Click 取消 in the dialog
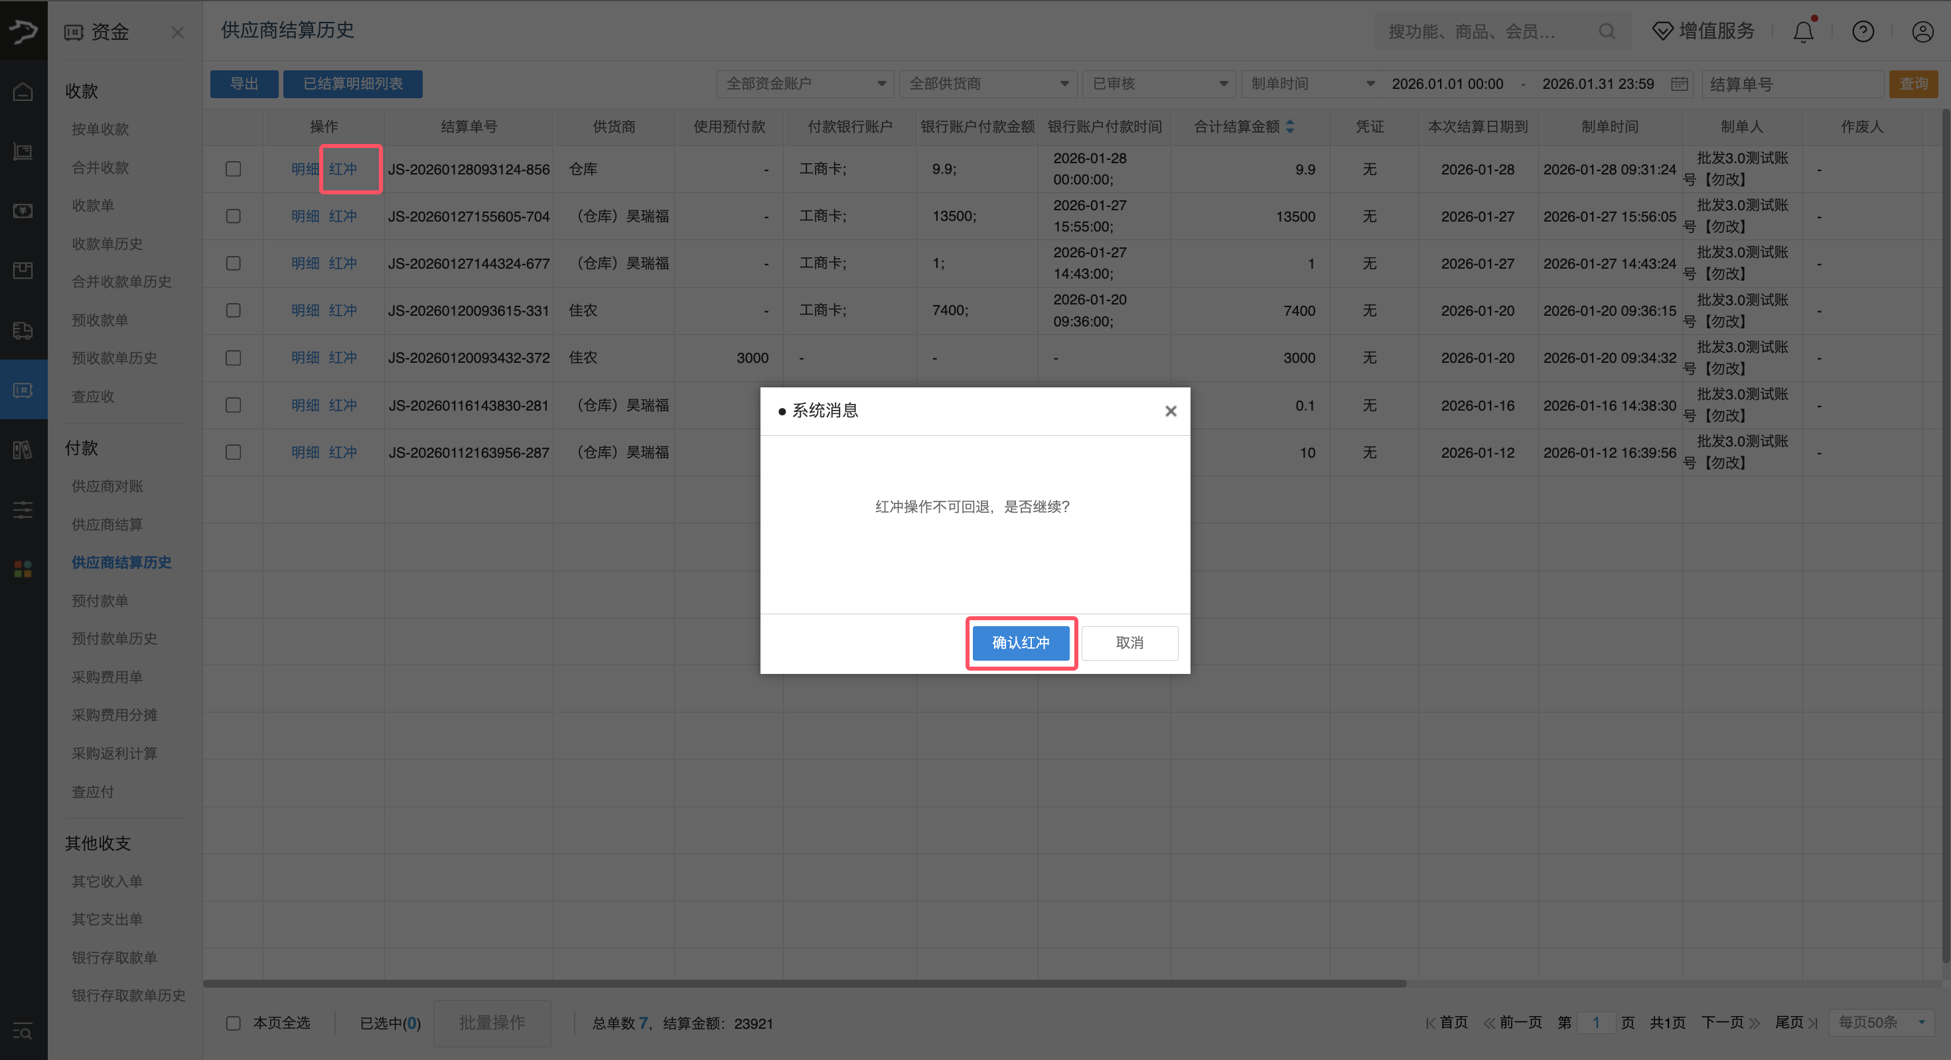 click(x=1129, y=643)
